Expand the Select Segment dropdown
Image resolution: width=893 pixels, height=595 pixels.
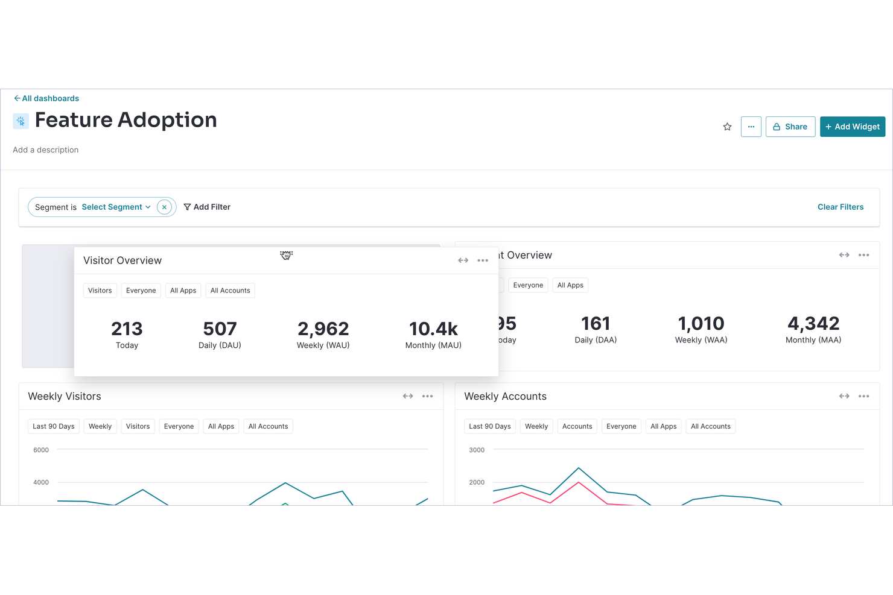(x=116, y=207)
